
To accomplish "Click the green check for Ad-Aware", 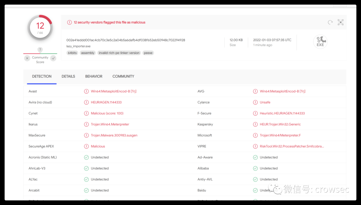I will pos(255,157).
